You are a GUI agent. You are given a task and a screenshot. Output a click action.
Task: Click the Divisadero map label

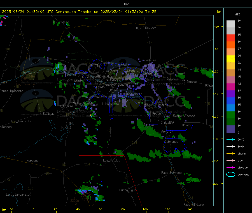pyautogui.click(x=60, y=22)
